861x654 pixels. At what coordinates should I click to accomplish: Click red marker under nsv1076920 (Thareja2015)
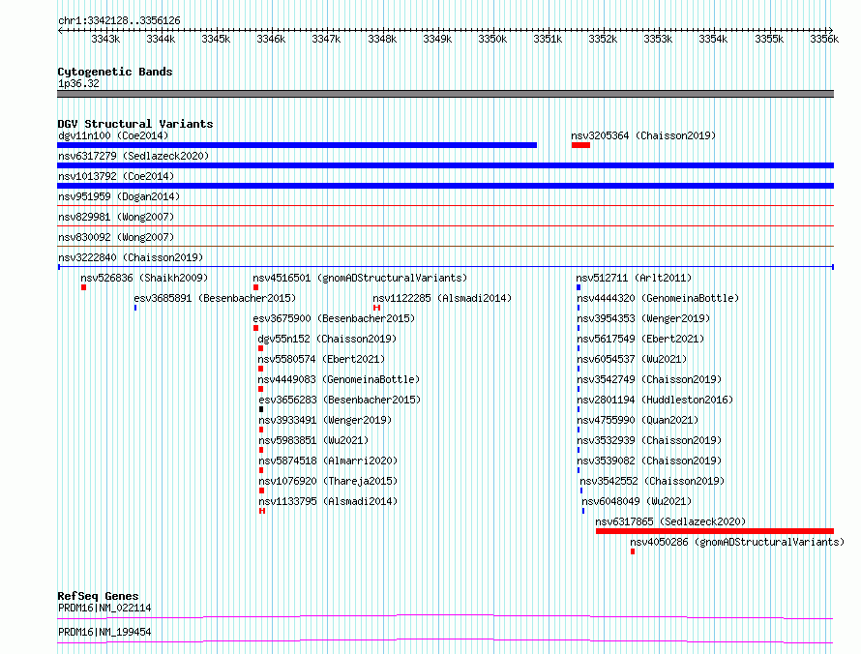coord(262,490)
